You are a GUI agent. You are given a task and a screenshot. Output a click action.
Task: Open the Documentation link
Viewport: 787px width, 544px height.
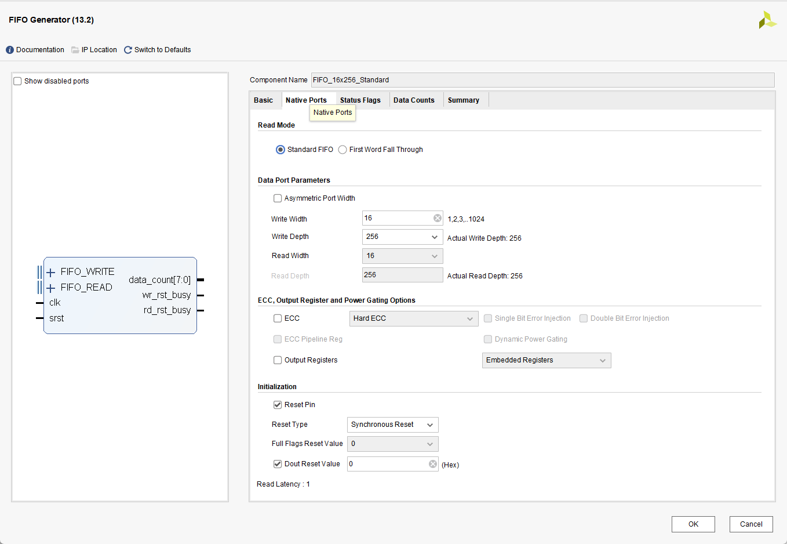click(40, 50)
